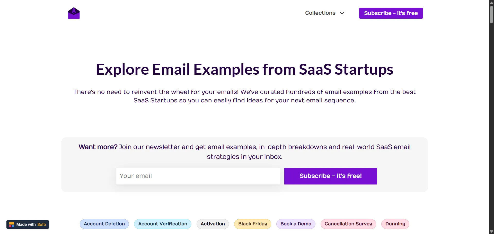
Task: Click the 'Collections' menu label
Action: coord(320,13)
